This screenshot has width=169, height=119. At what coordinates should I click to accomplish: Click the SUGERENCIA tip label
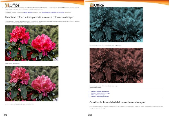[x=8, y=13]
